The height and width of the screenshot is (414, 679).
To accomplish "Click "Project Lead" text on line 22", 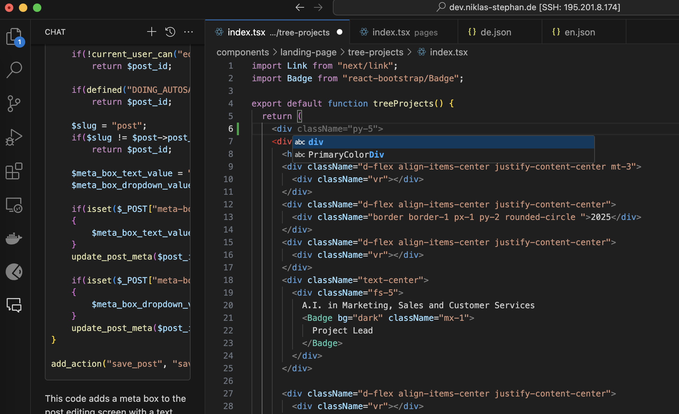I will tap(342, 330).
